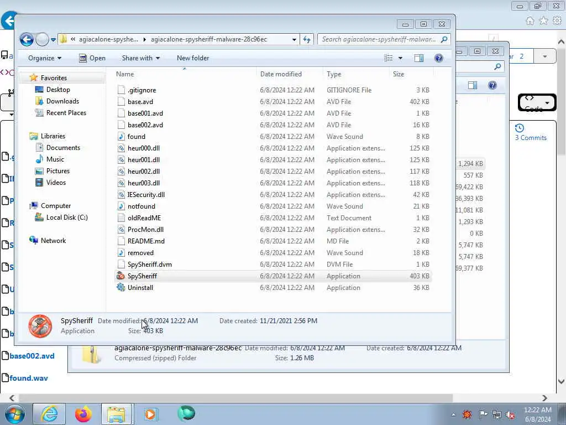Show hidden tray icons arrow
This screenshot has height=425, width=566.
tap(453, 414)
